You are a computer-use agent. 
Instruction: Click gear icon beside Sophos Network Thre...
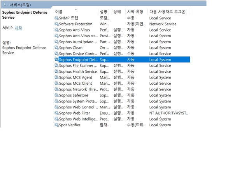tap(56, 89)
